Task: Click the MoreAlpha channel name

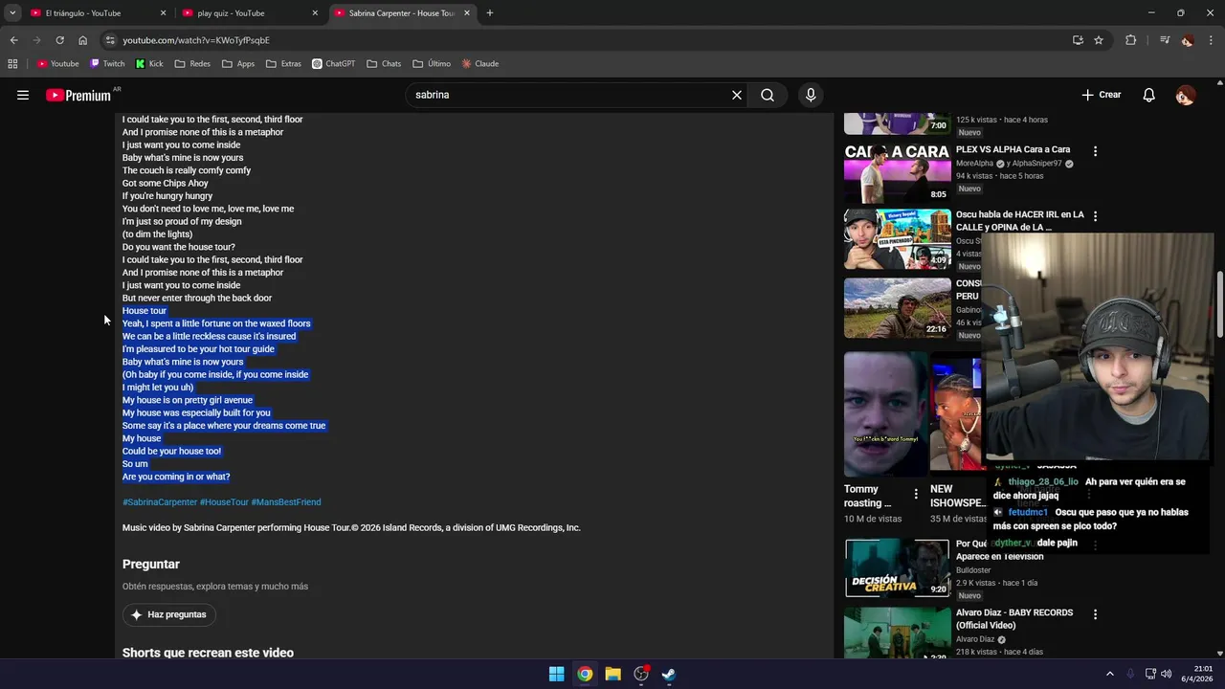Action: click(974, 164)
